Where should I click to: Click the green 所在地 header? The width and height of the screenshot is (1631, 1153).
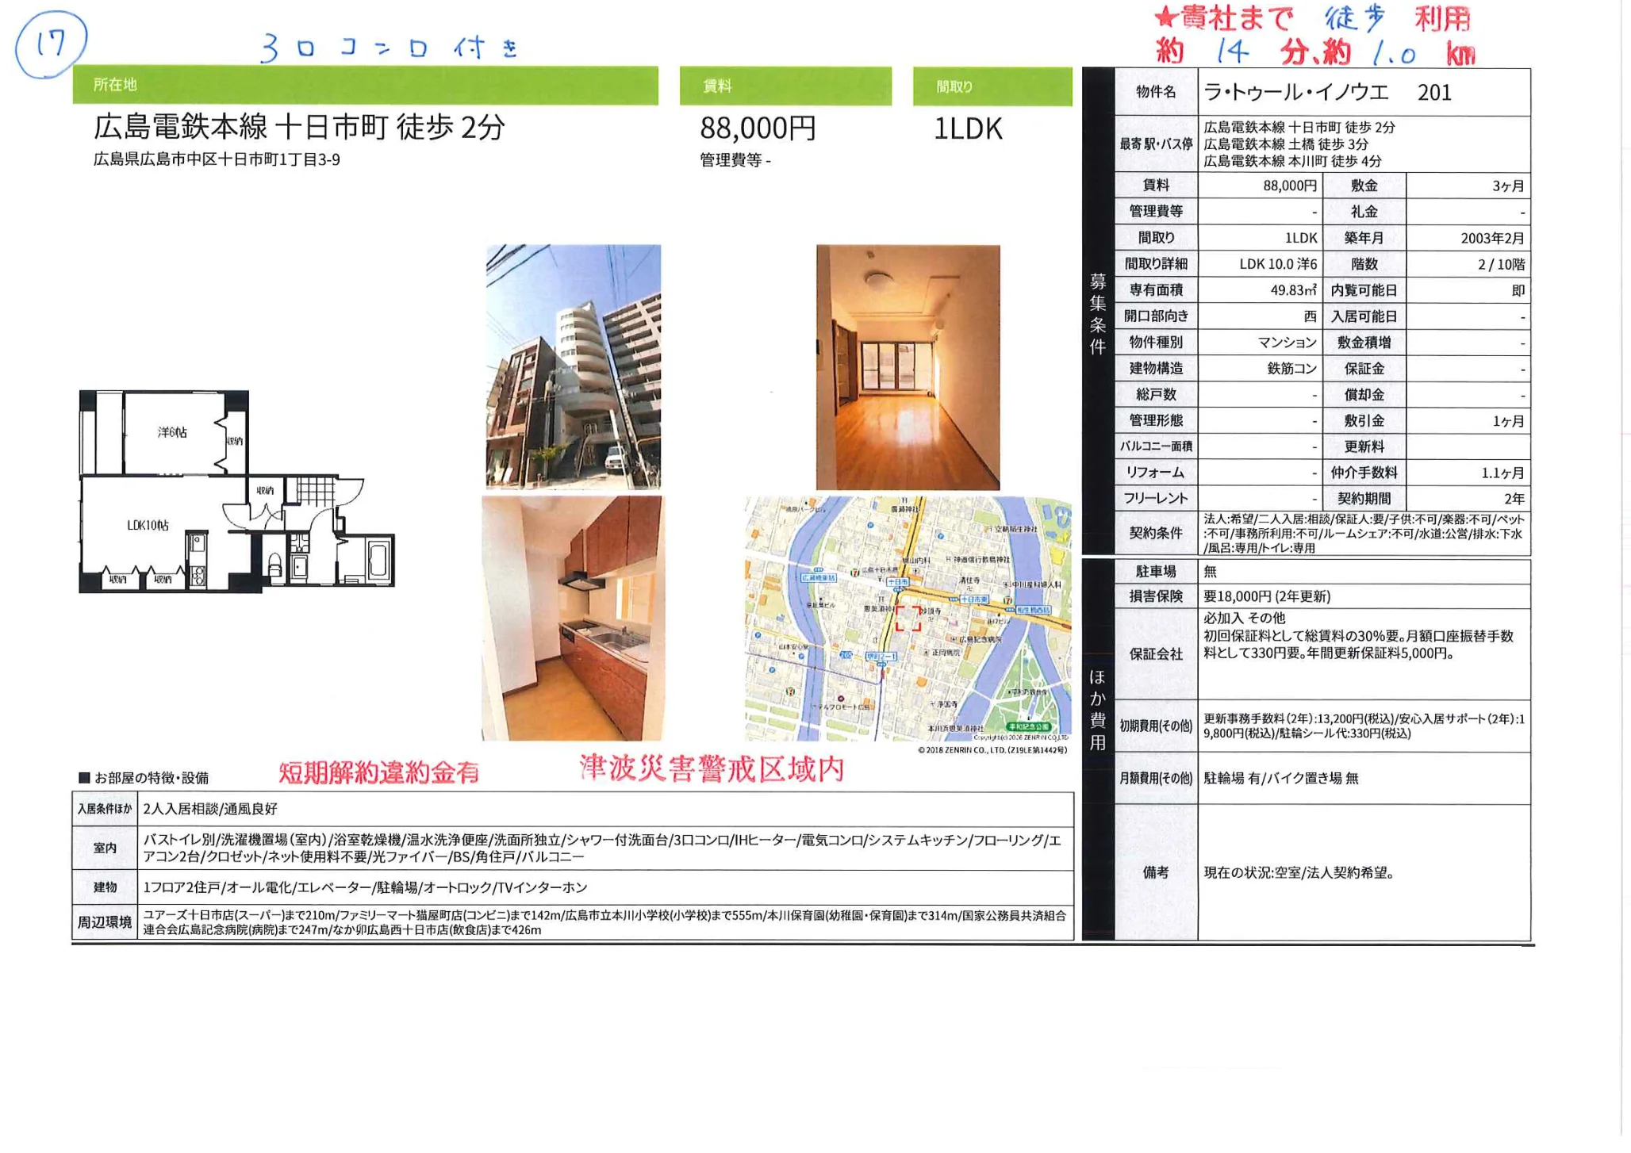365,85
